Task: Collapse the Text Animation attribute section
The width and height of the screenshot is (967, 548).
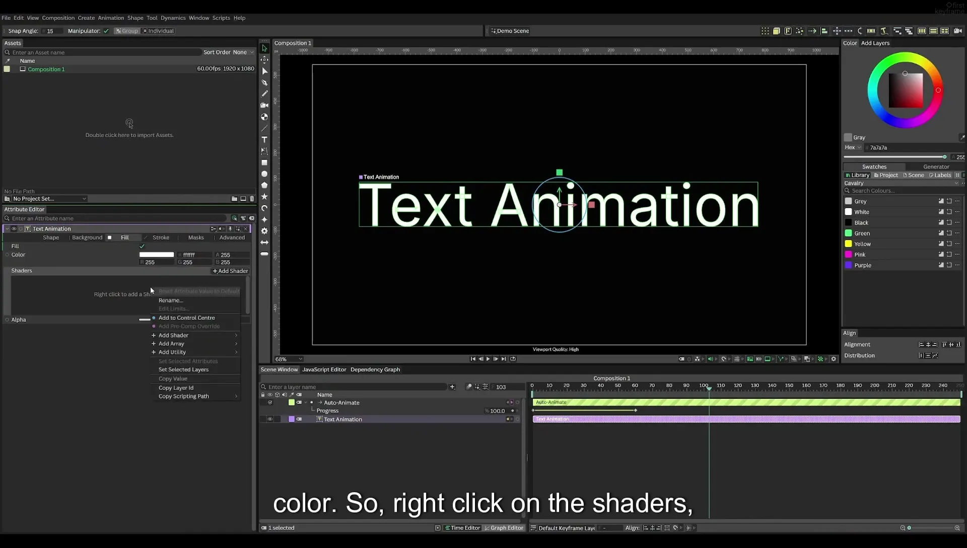Action: pos(7,229)
